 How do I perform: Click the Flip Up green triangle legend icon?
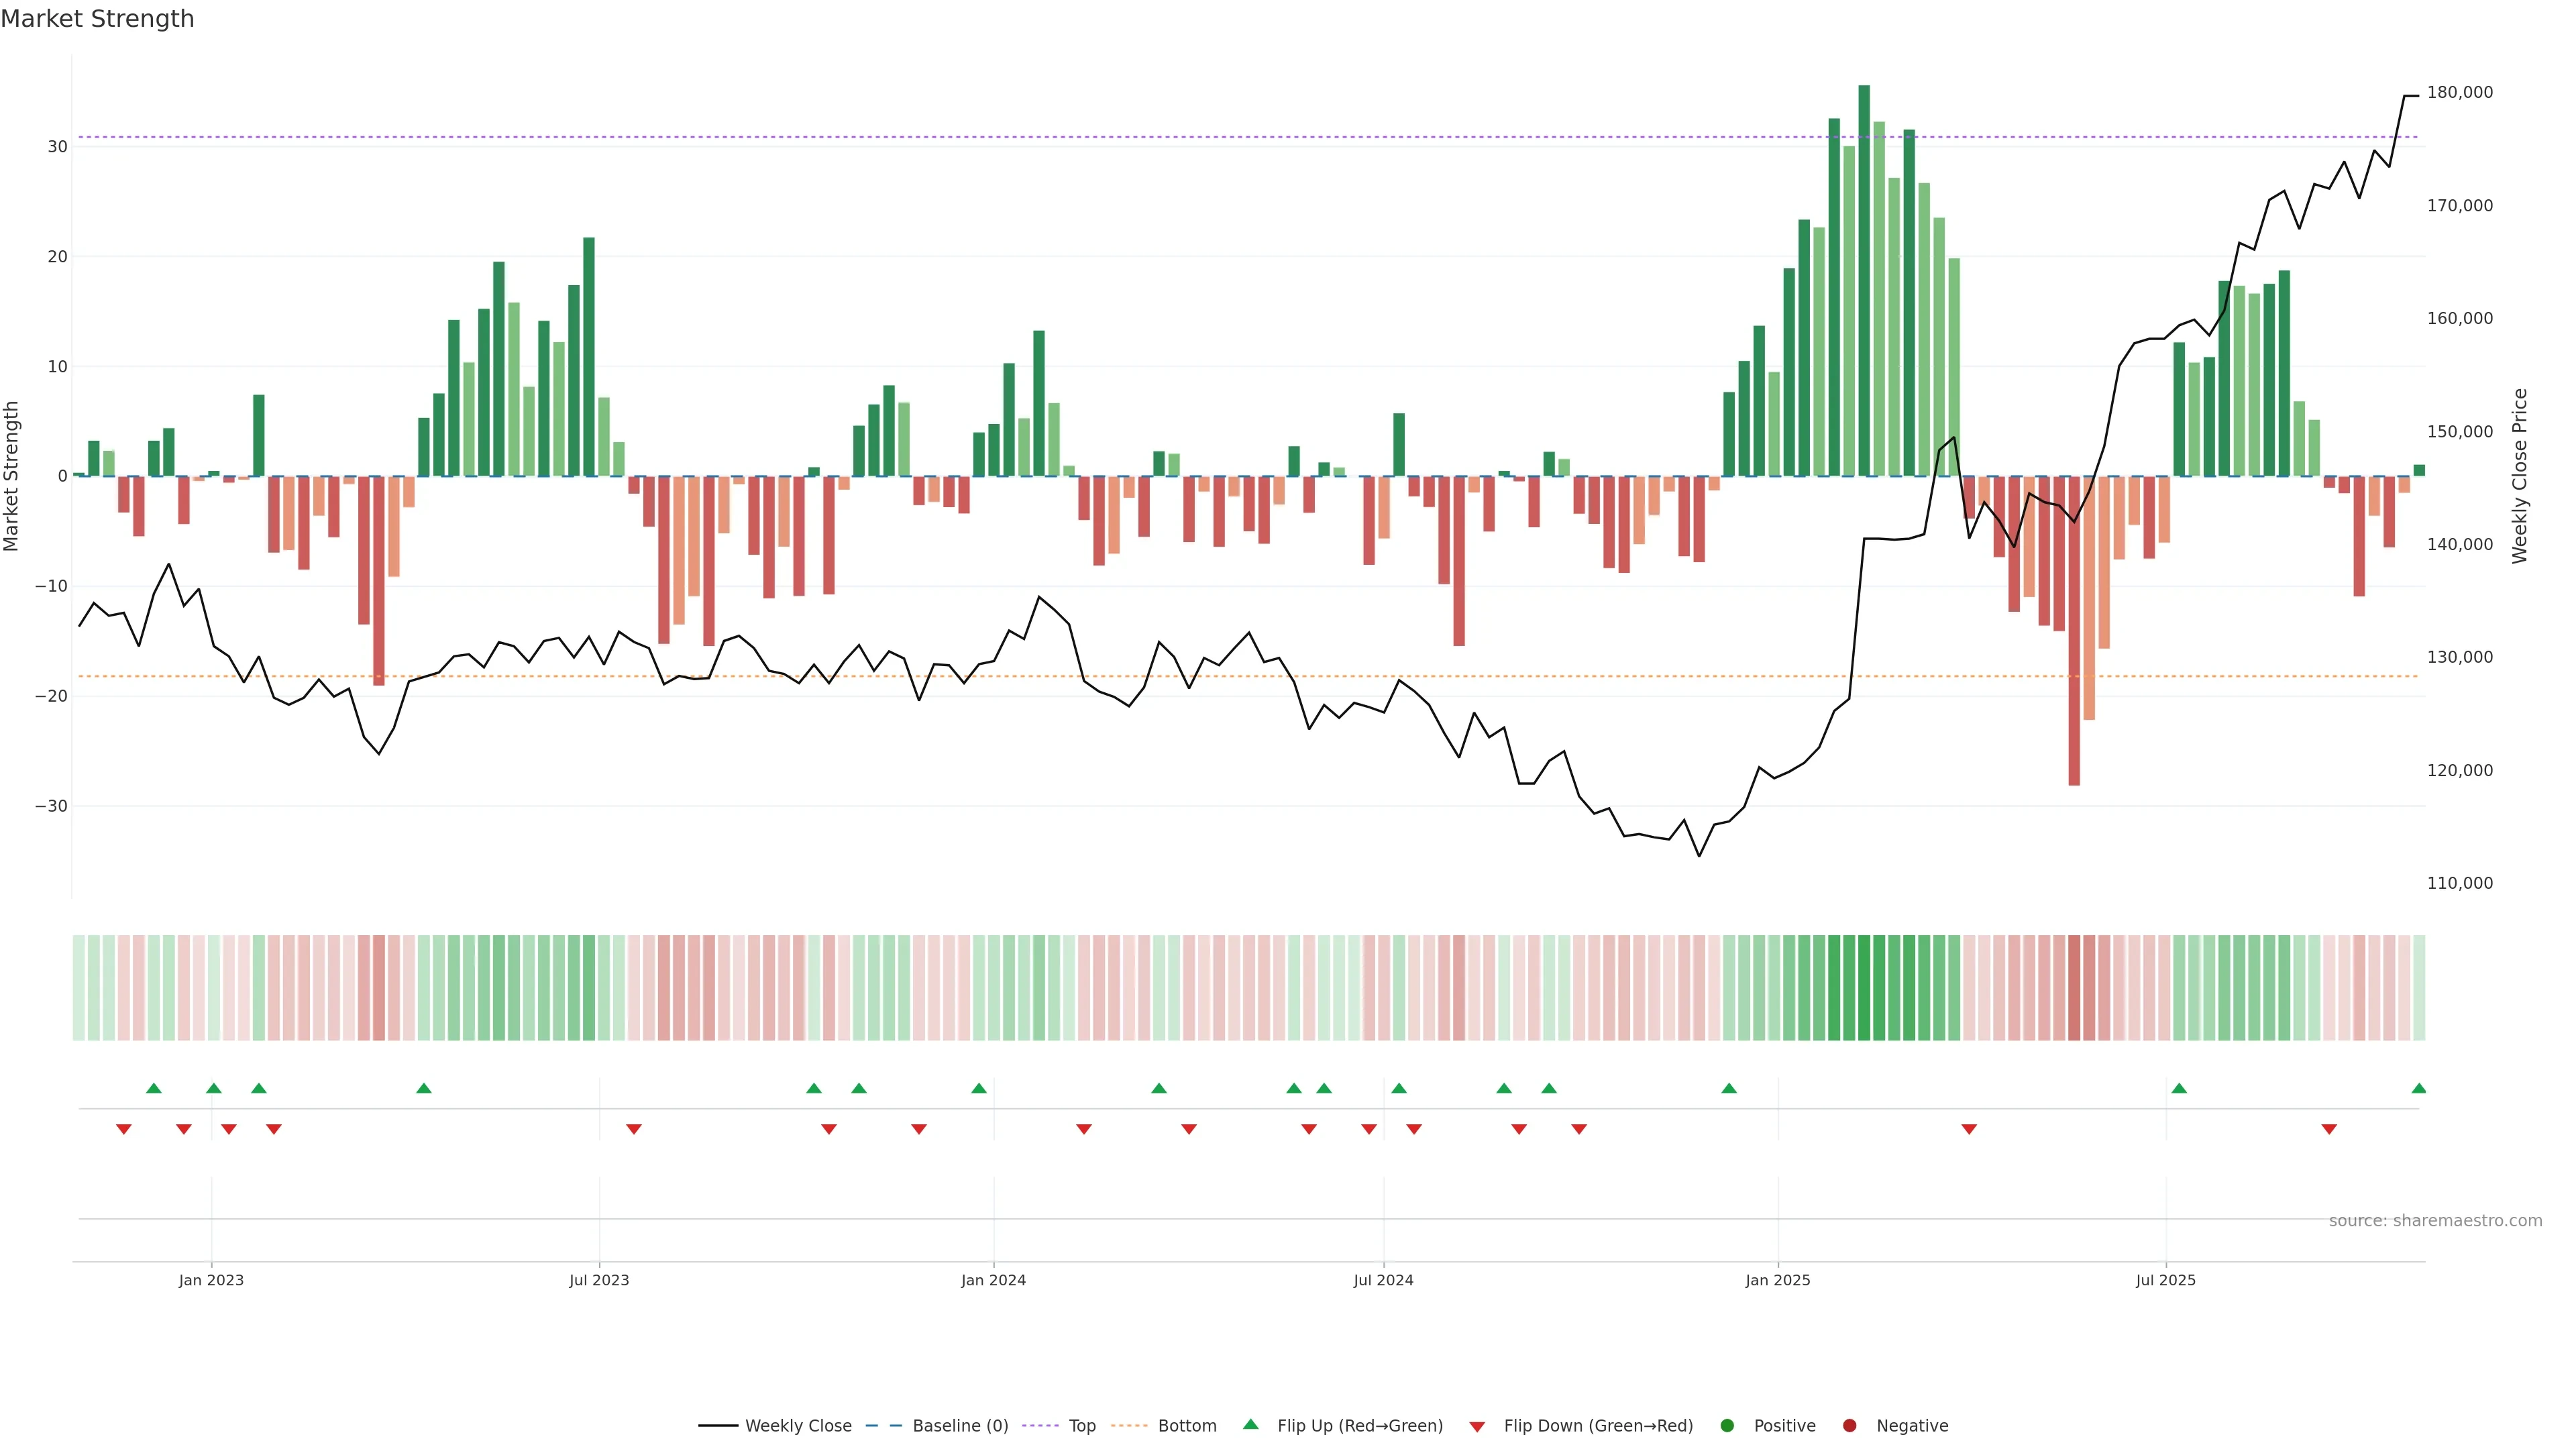[x=1250, y=1425]
